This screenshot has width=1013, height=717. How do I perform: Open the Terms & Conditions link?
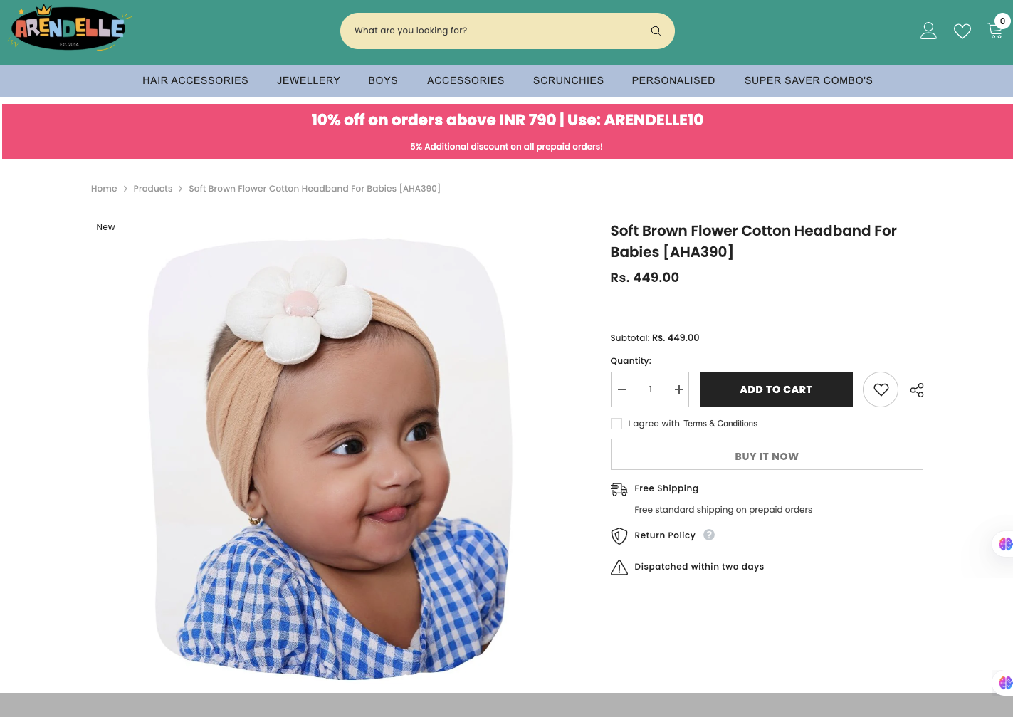pos(720,424)
